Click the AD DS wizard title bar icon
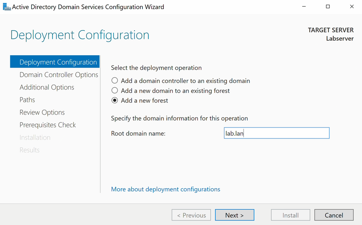The image size is (362, 225). (x=7, y=7)
